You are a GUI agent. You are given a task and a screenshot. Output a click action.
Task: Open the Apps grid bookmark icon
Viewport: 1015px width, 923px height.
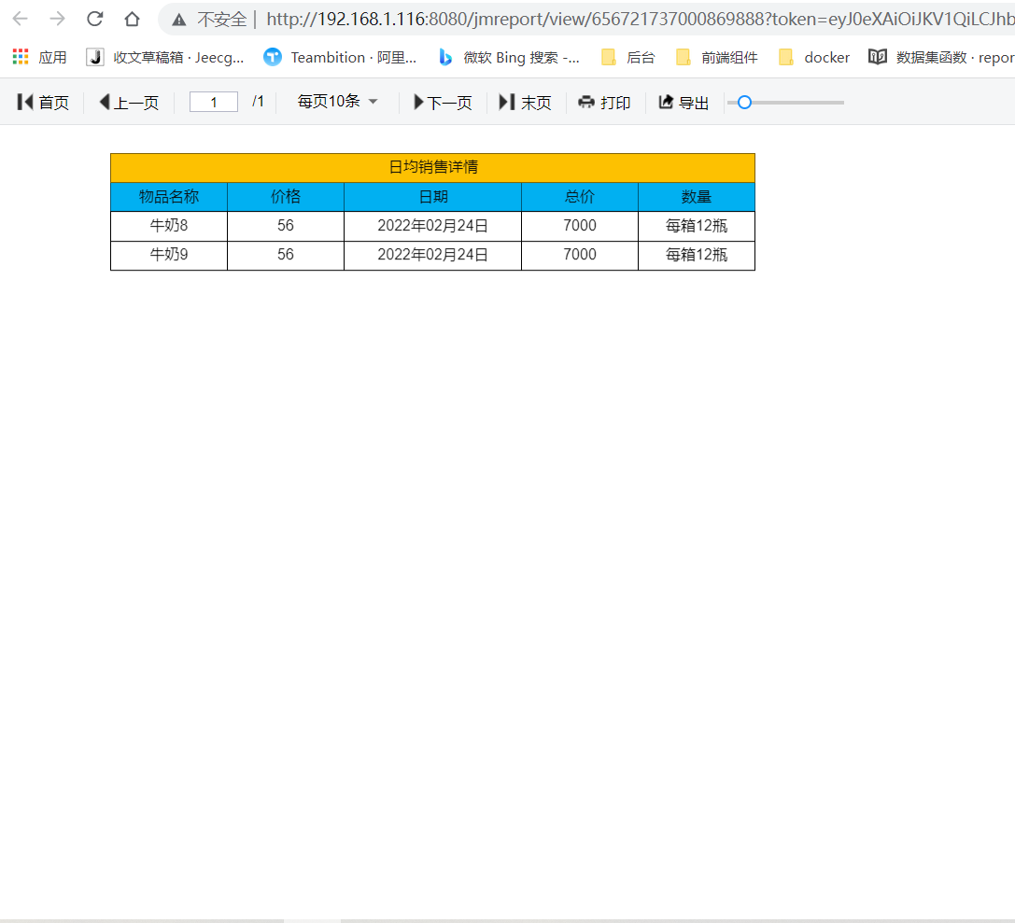(21, 57)
